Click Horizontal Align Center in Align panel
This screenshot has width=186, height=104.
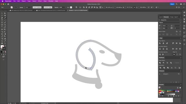[x=163, y=43]
